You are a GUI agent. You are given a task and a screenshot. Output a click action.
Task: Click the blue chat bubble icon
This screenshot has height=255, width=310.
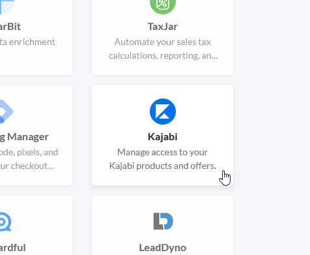pos(5,222)
